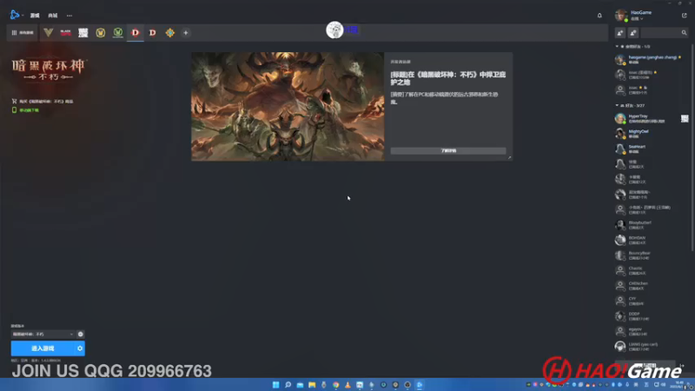
Task: Open the HaoGame profile avatar
Action: [x=620, y=16]
